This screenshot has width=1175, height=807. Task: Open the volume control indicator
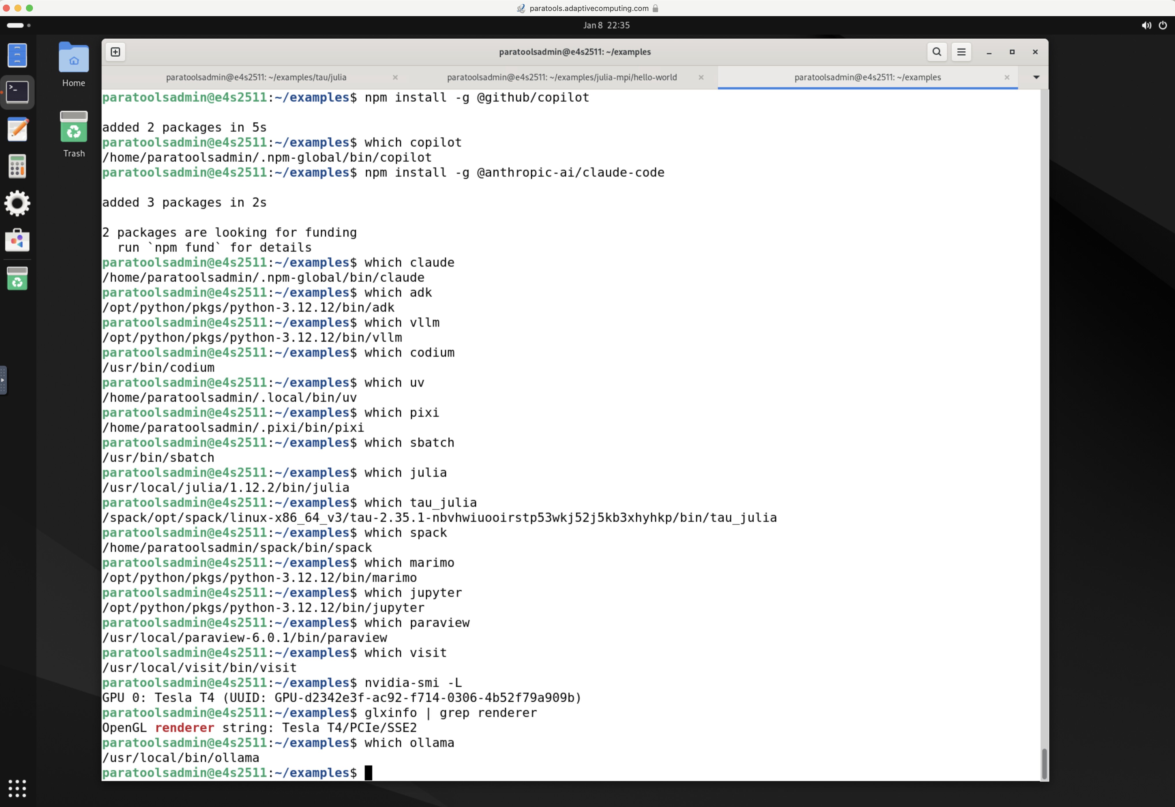1146,25
